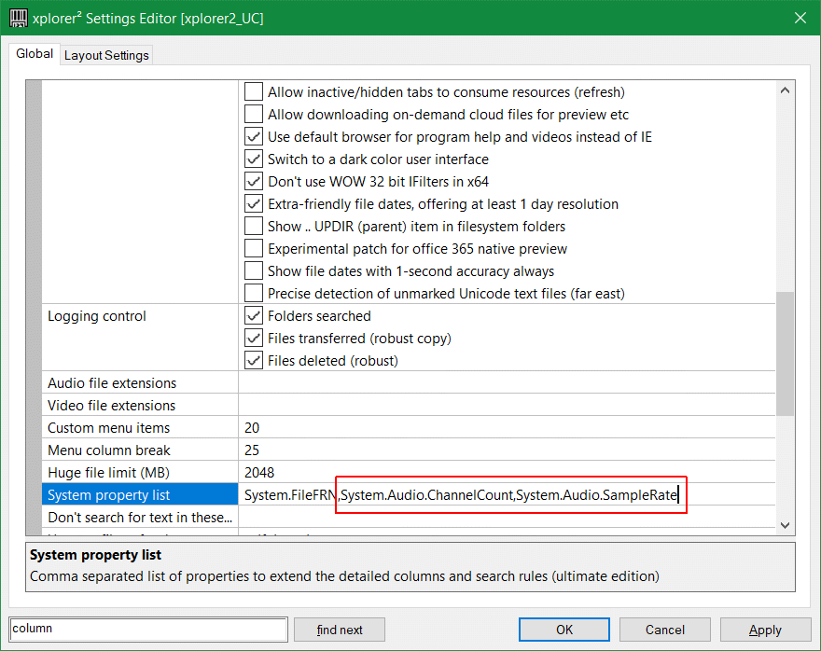Edit Custom menu items value 20
The image size is (821, 651).
(507, 428)
